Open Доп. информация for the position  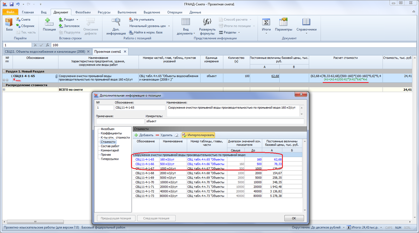[x=116, y=26]
